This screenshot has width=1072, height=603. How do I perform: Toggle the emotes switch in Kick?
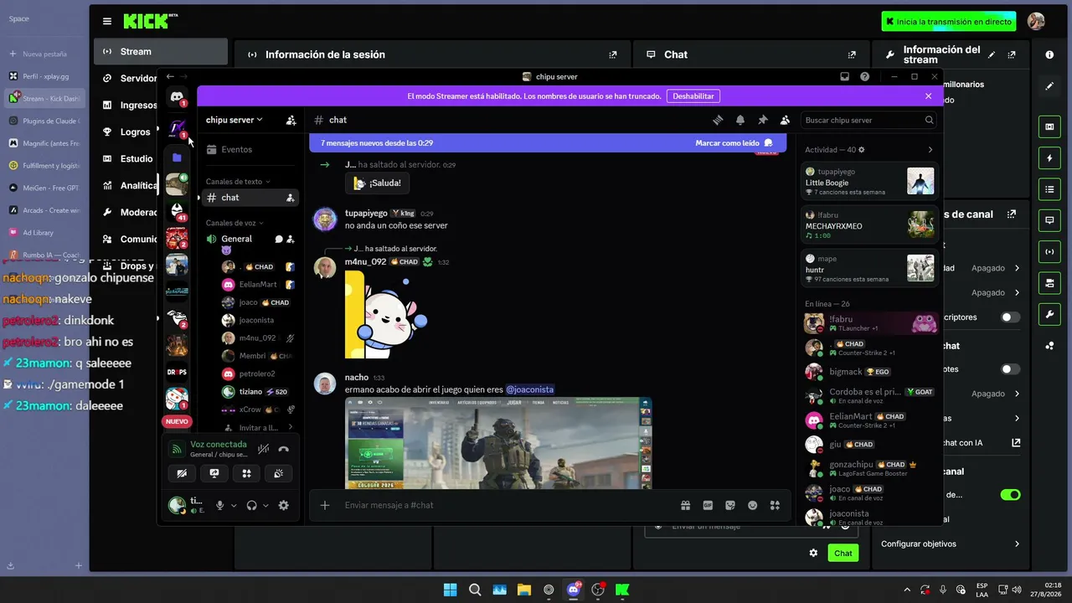point(1011,369)
